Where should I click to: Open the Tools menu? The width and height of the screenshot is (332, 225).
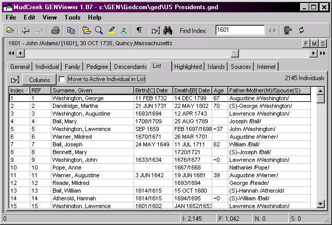(72, 17)
